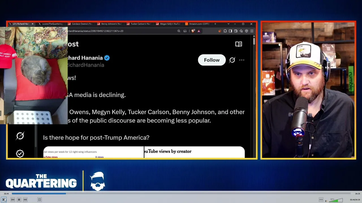Adjust the green volume slider

click(x=336, y=200)
